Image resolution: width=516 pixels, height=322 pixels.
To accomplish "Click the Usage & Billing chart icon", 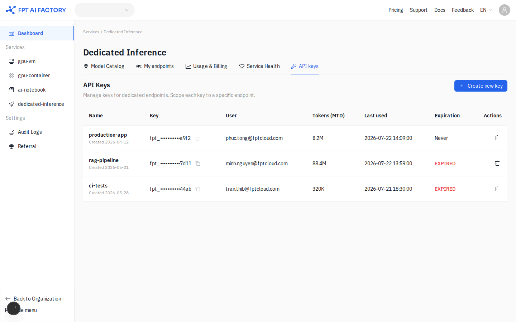I will pos(188,66).
